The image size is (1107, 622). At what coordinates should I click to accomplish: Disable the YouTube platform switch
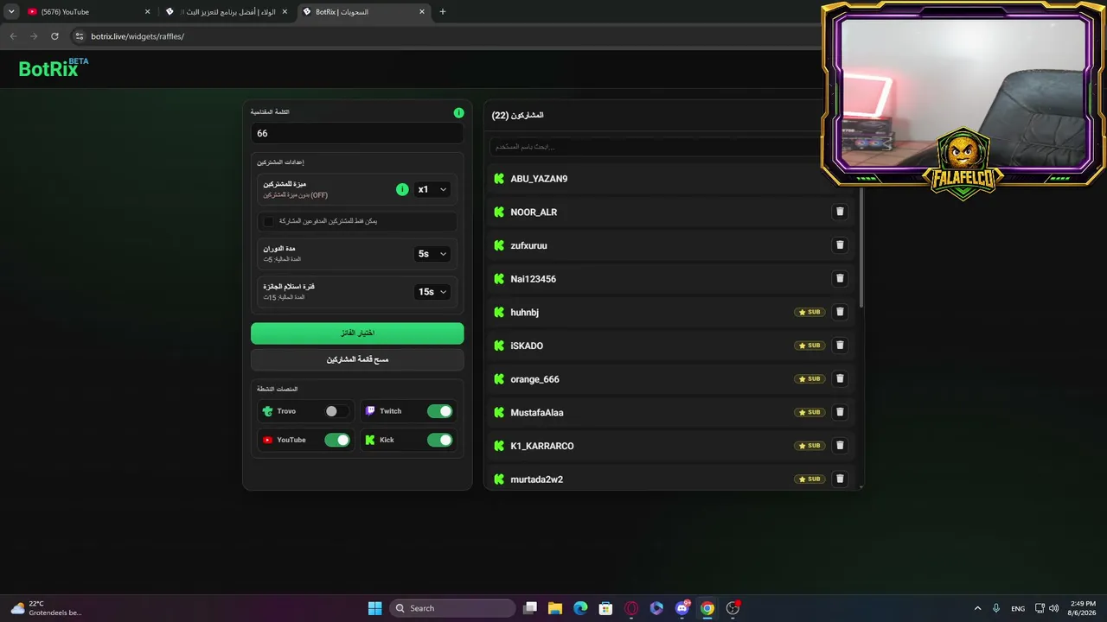pyautogui.click(x=337, y=440)
